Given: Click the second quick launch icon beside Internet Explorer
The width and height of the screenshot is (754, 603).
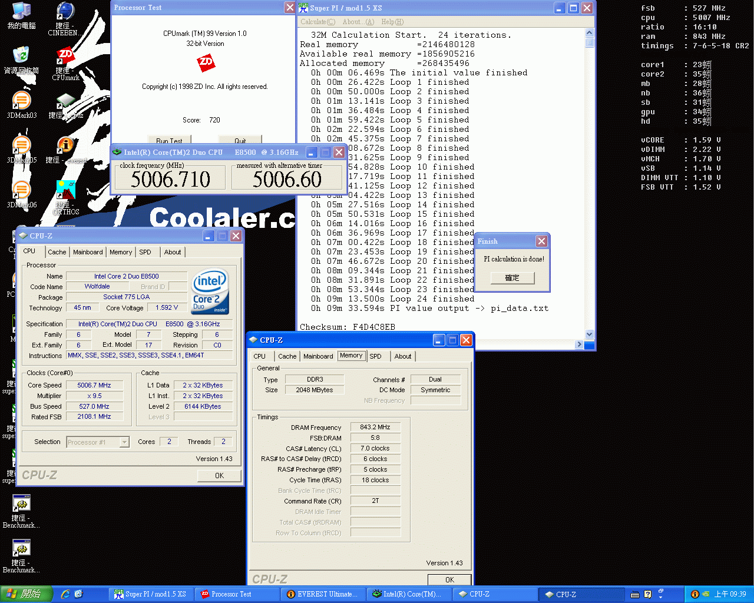Looking at the screenshot, I should coord(79,594).
